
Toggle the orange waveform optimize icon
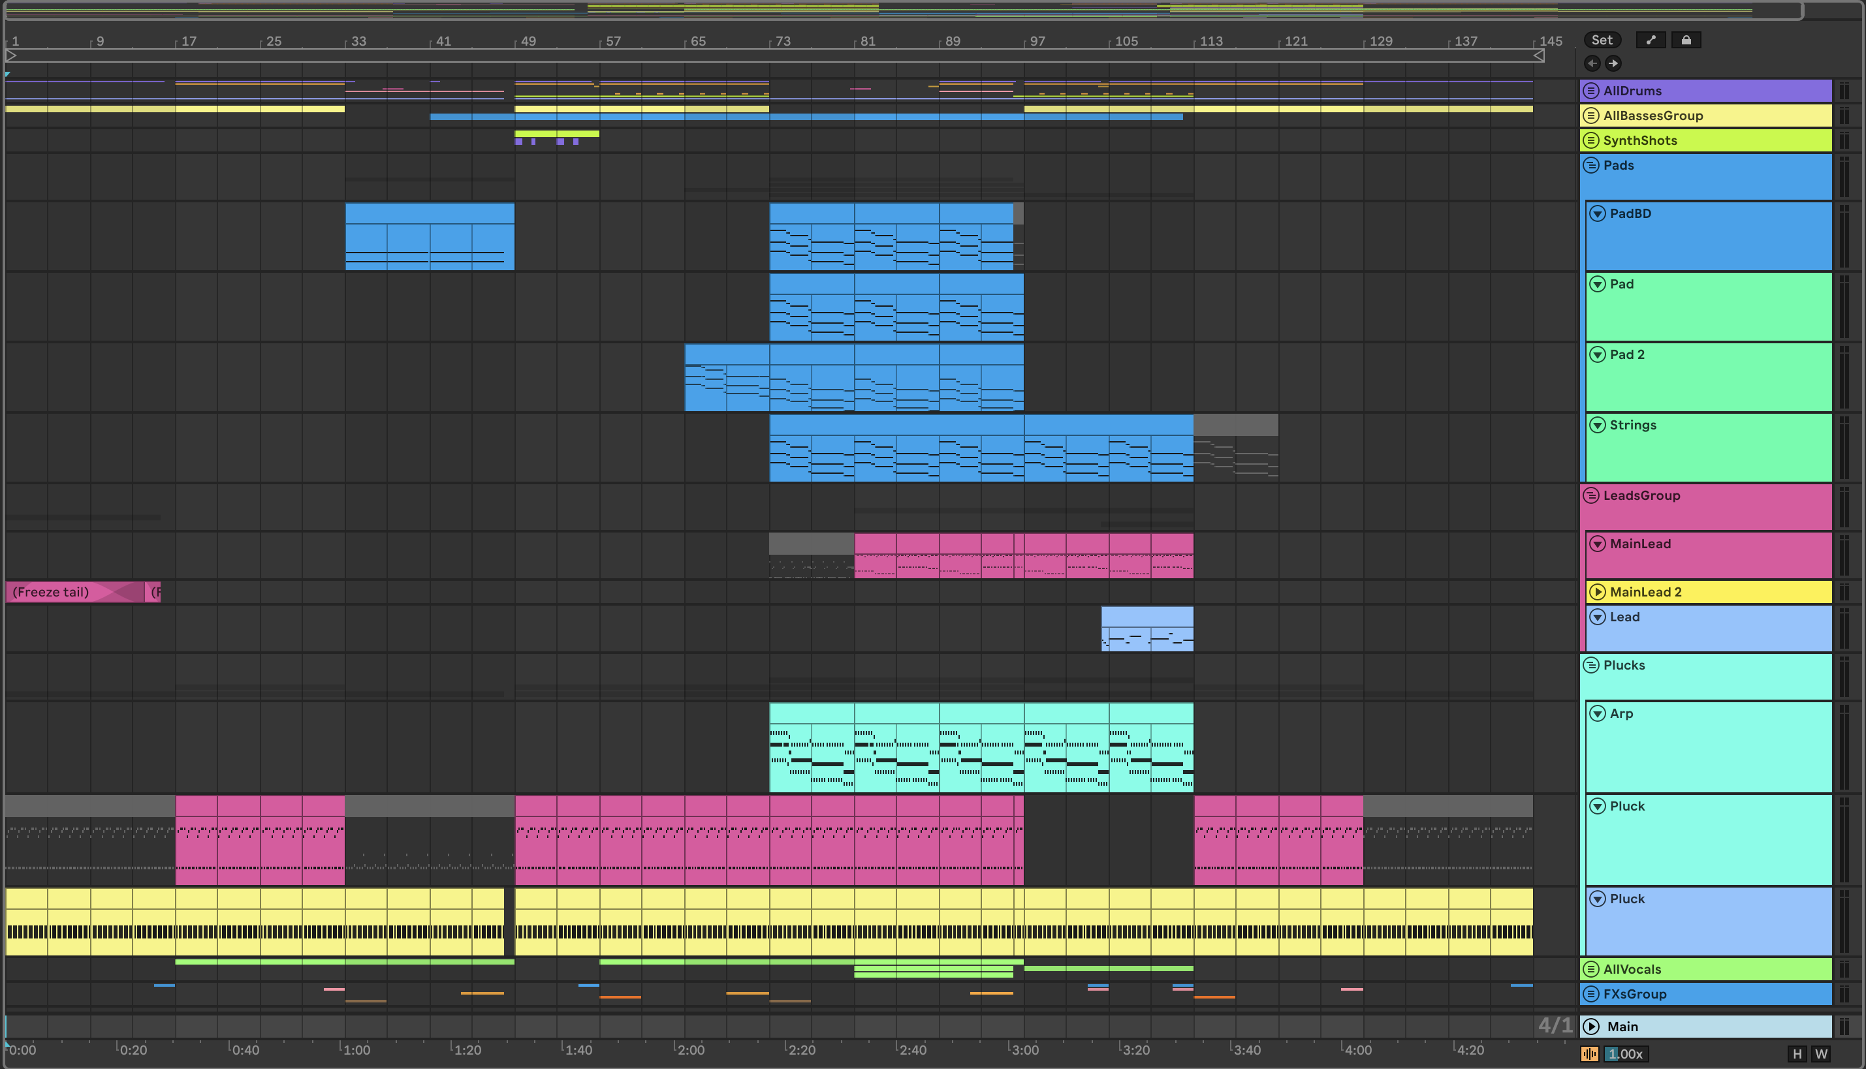pos(1589,1055)
